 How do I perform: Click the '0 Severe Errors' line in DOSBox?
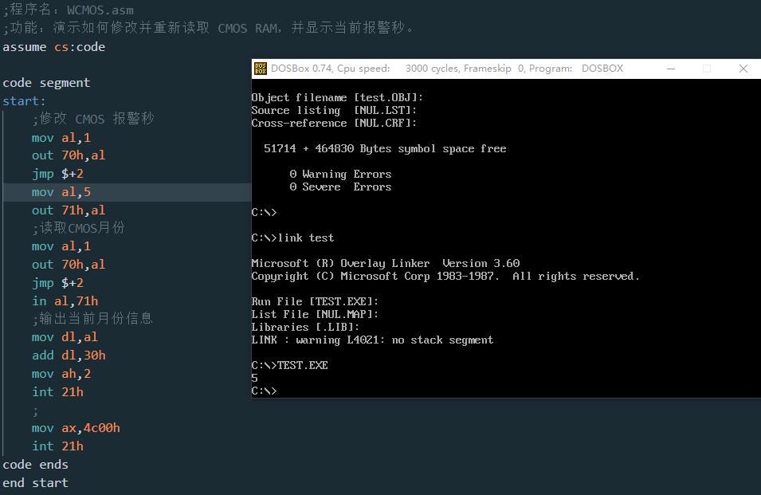point(340,187)
